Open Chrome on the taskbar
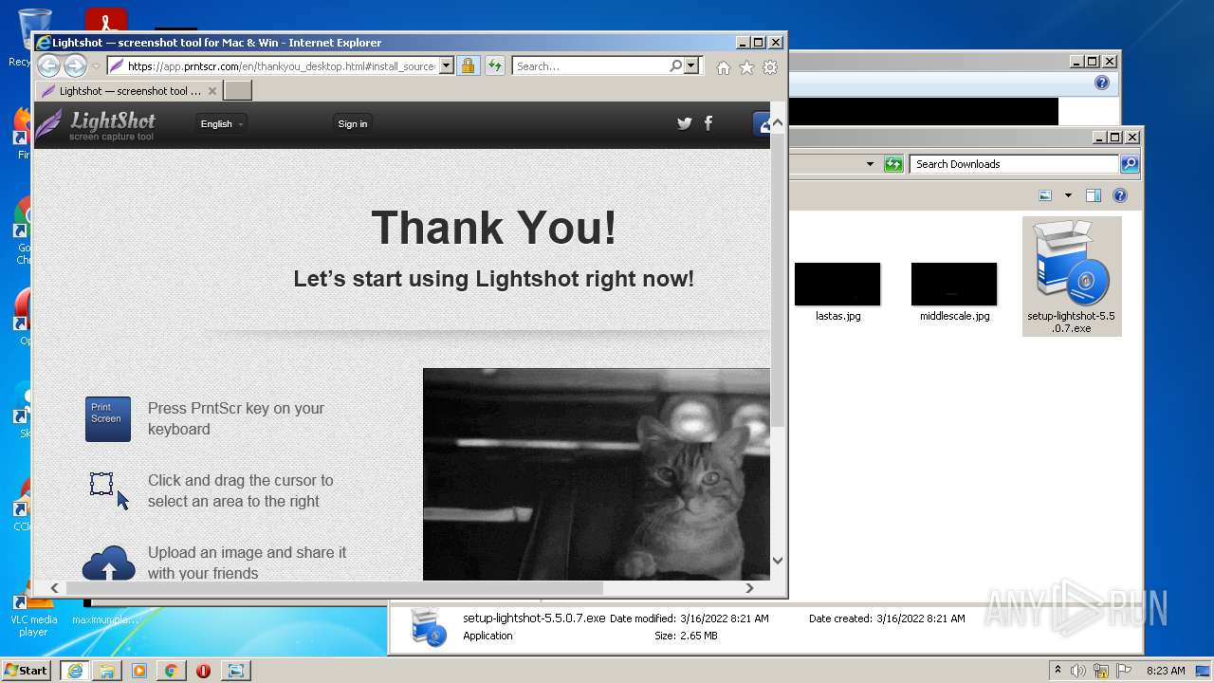1214x683 pixels. [x=171, y=671]
